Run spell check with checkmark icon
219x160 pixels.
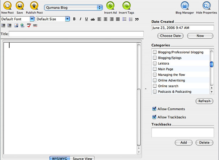click(29, 25)
